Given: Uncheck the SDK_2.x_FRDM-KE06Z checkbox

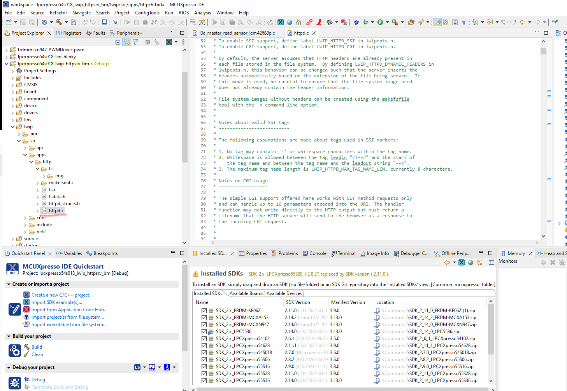Looking at the screenshot, I should tap(204, 311).
